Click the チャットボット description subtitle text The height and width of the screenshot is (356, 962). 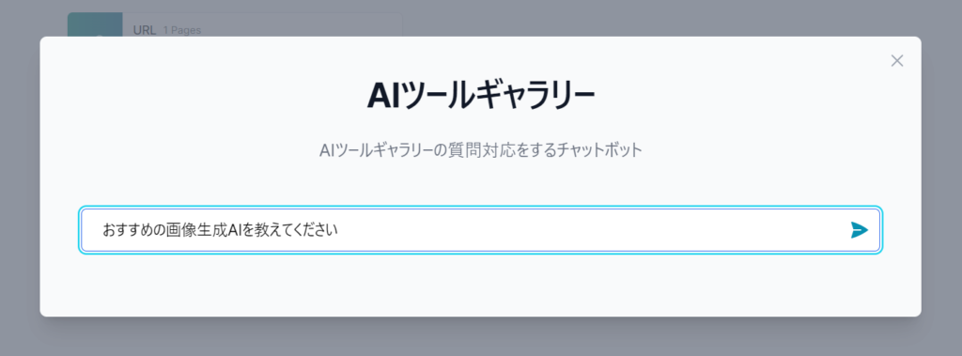pyautogui.click(x=480, y=150)
